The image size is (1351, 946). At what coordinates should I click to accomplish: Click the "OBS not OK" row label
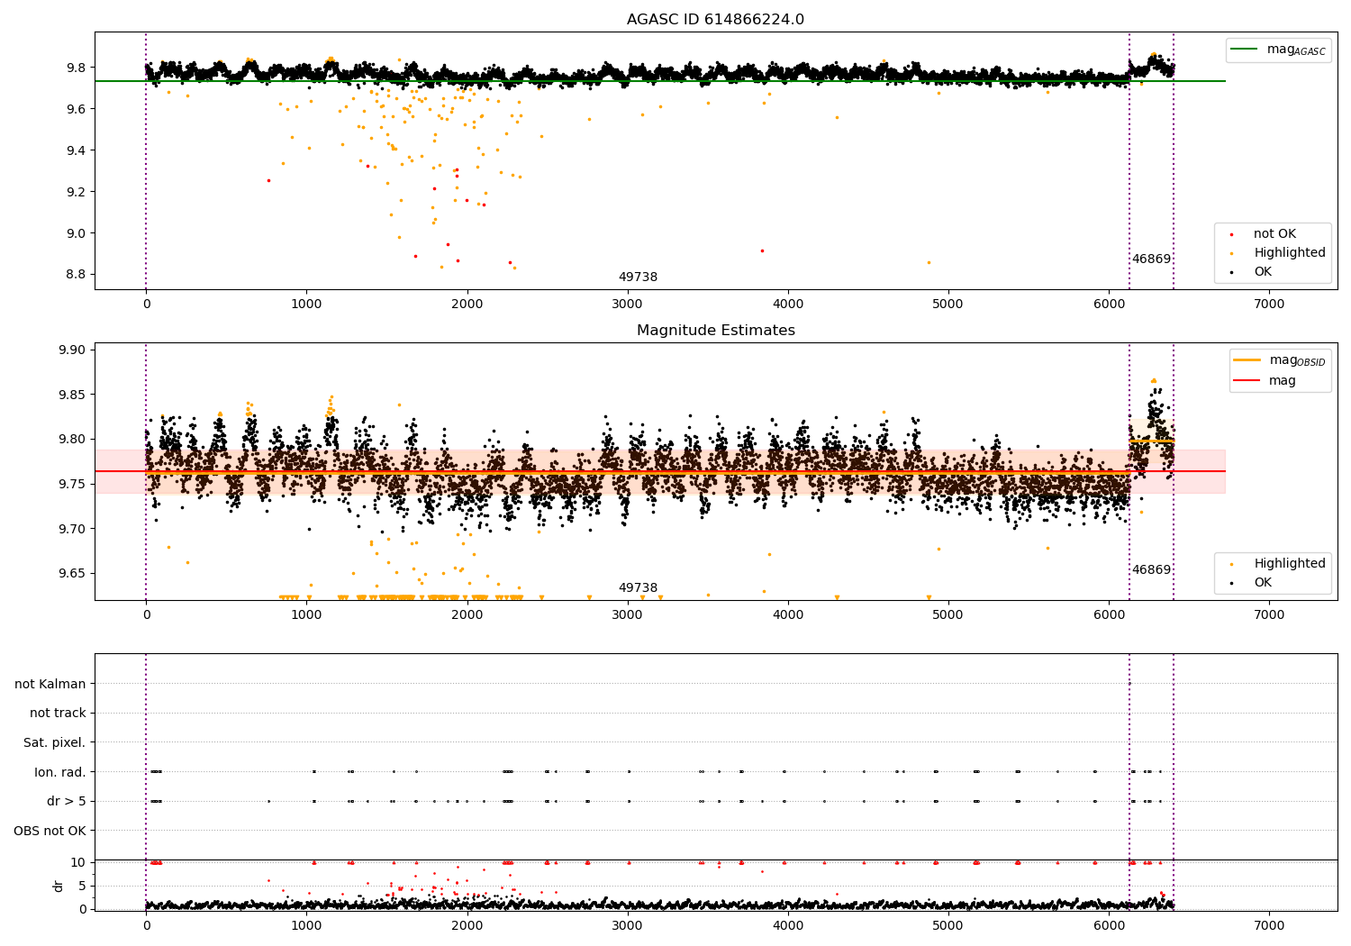pyautogui.click(x=50, y=831)
